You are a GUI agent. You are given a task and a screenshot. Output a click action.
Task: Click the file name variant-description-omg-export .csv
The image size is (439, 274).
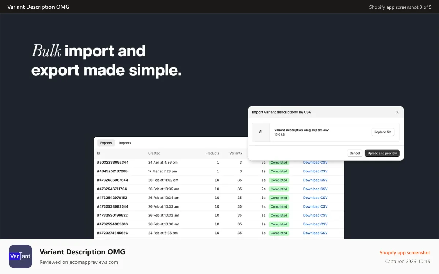(301, 130)
